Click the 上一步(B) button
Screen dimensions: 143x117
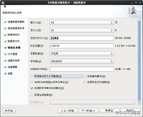pos(67,111)
